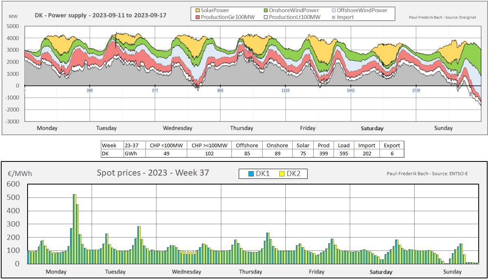Click the 1153 marker on the power axis
The image size is (488, 280).
point(285,91)
